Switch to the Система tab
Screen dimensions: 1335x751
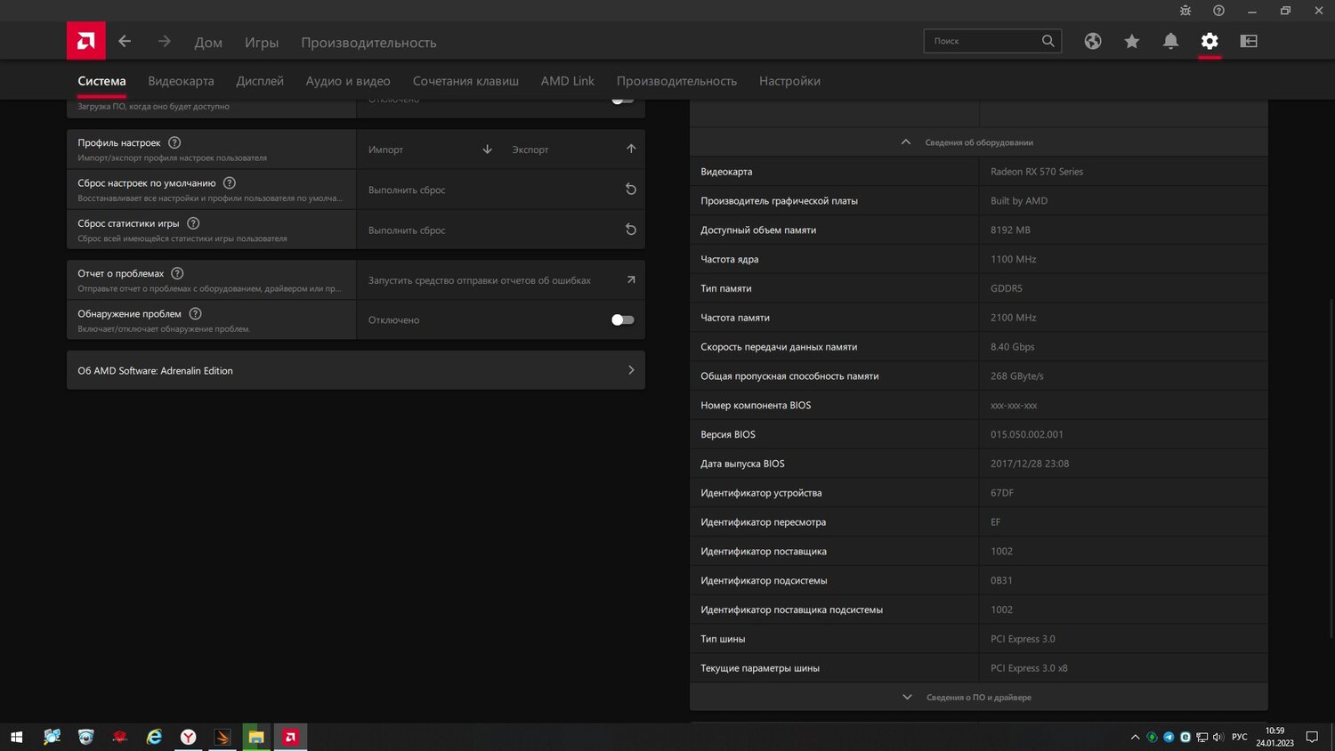click(101, 81)
